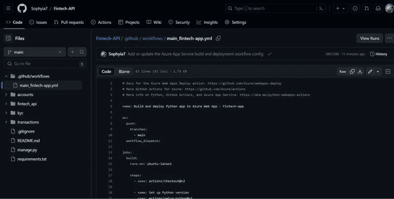This screenshot has height=199, width=394.
Task: Open the Fintech-API repository link in header
Action: click(x=64, y=9)
